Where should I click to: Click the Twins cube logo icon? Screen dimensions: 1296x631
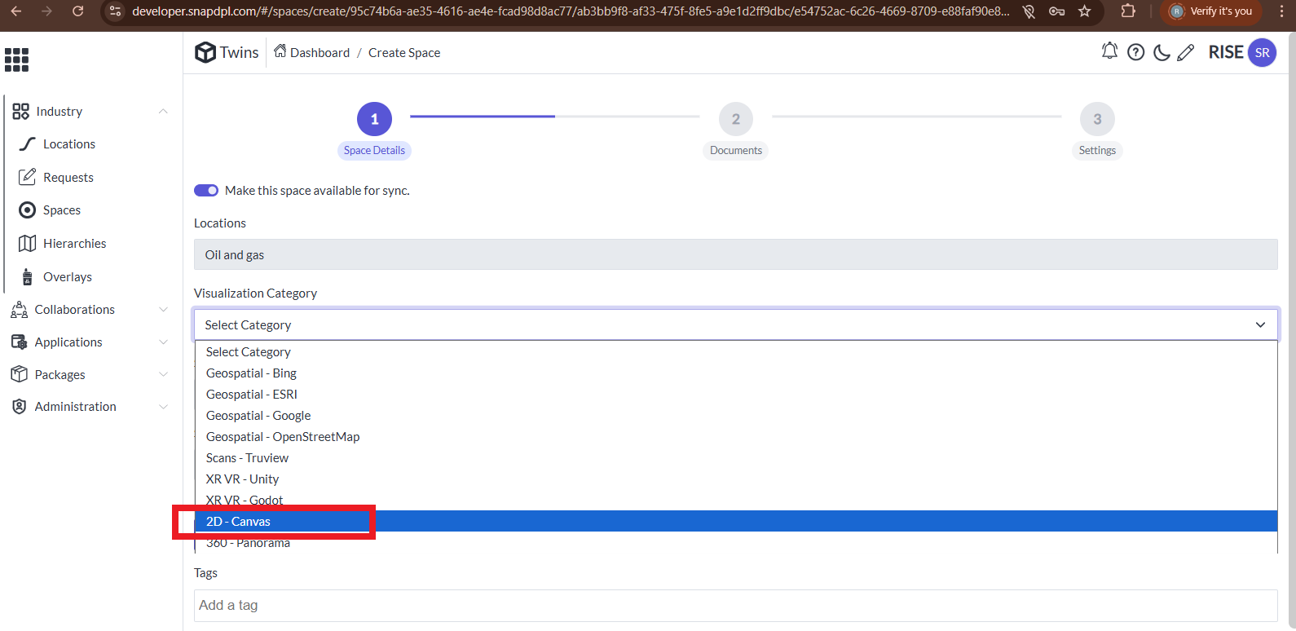[x=205, y=52]
